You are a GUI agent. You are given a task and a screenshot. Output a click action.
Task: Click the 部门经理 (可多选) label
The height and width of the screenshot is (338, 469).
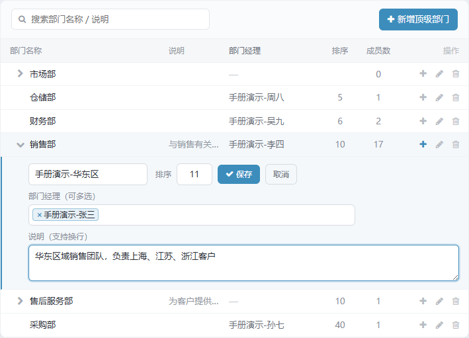tap(62, 196)
